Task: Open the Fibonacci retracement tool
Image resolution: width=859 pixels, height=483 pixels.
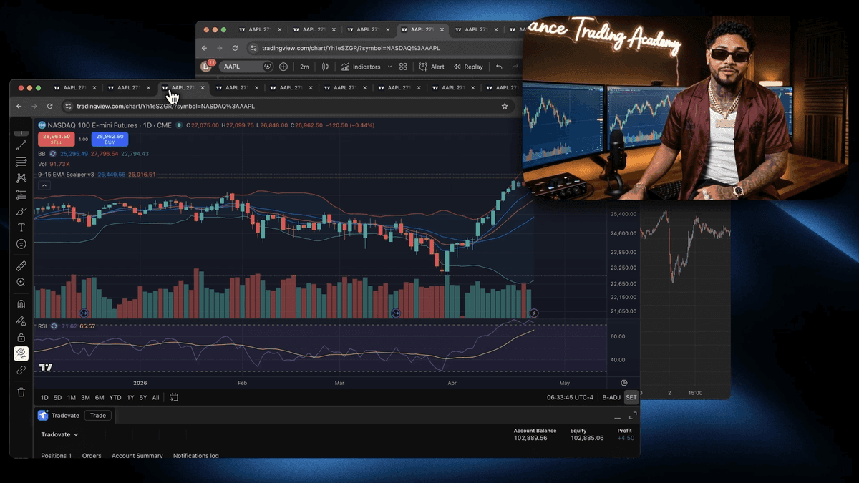Action: (x=21, y=162)
